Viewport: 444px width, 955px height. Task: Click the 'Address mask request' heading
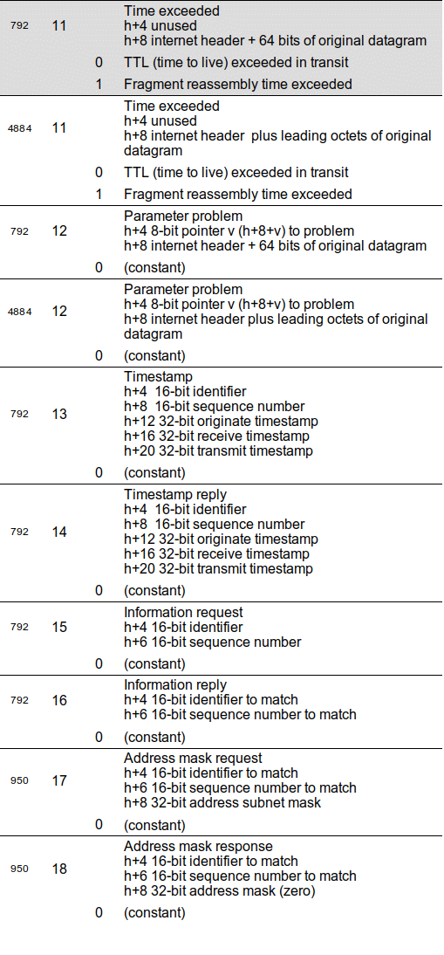[x=193, y=759]
